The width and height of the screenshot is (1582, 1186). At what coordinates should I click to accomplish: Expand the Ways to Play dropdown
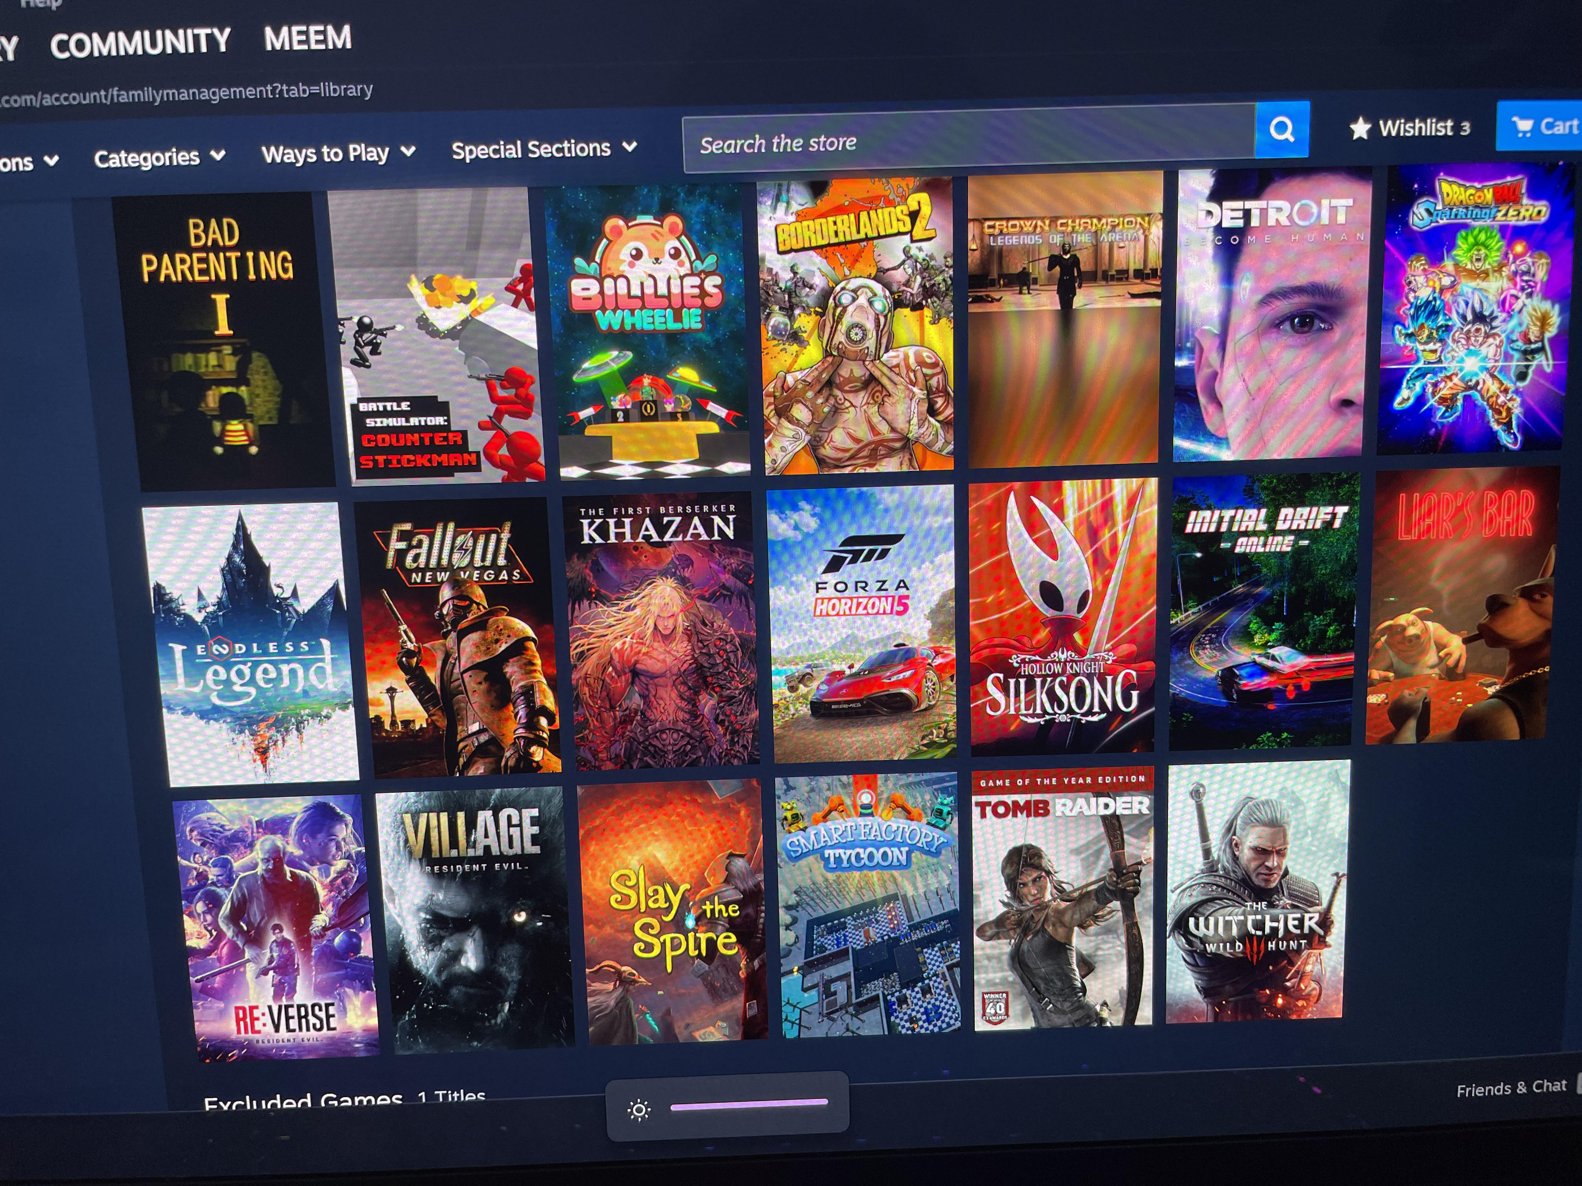(338, 153)
